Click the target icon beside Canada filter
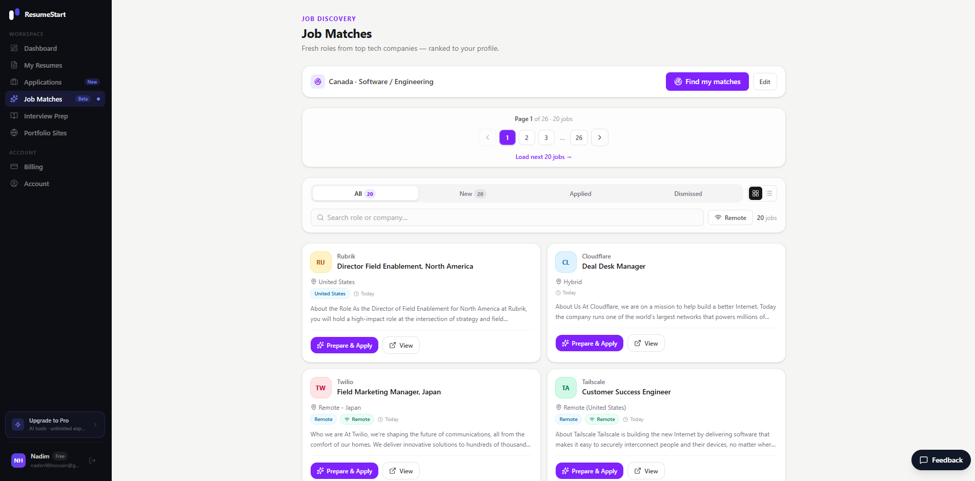This screenshot has width=975, height=481. (318, 82)
